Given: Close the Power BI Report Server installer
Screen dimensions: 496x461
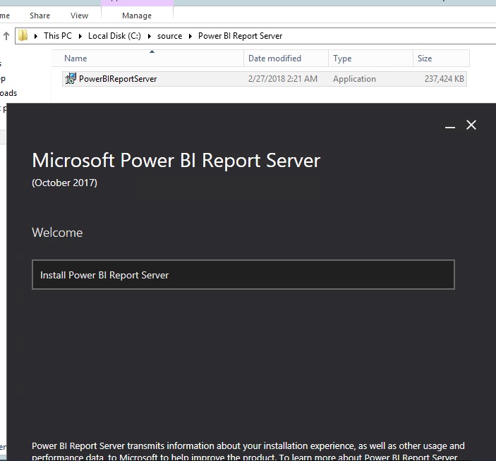Looking at the screenshot, I should coord(471,125).
